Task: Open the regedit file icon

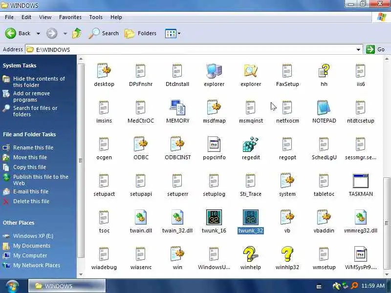Action: 251,144
